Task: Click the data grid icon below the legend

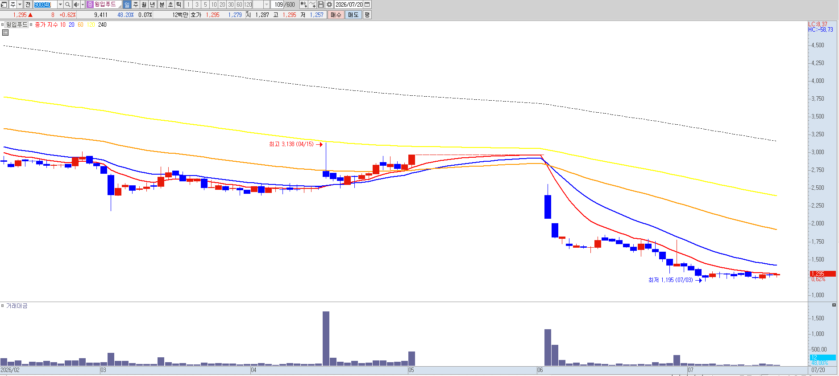Action: 5,33
